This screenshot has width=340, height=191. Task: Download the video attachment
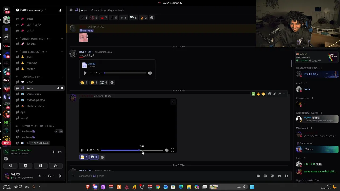click(173, 102)
